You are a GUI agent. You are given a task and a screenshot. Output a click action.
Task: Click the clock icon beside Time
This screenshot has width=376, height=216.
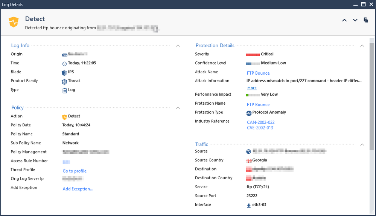pyautogui.click(x=64, y=63)
